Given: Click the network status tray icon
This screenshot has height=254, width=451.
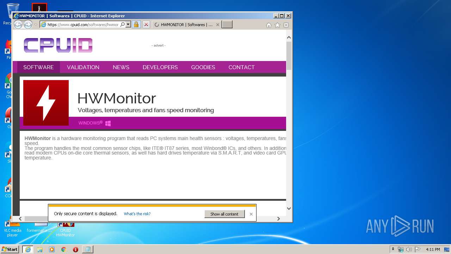Looking at the screenshot, I should (401, 249).
